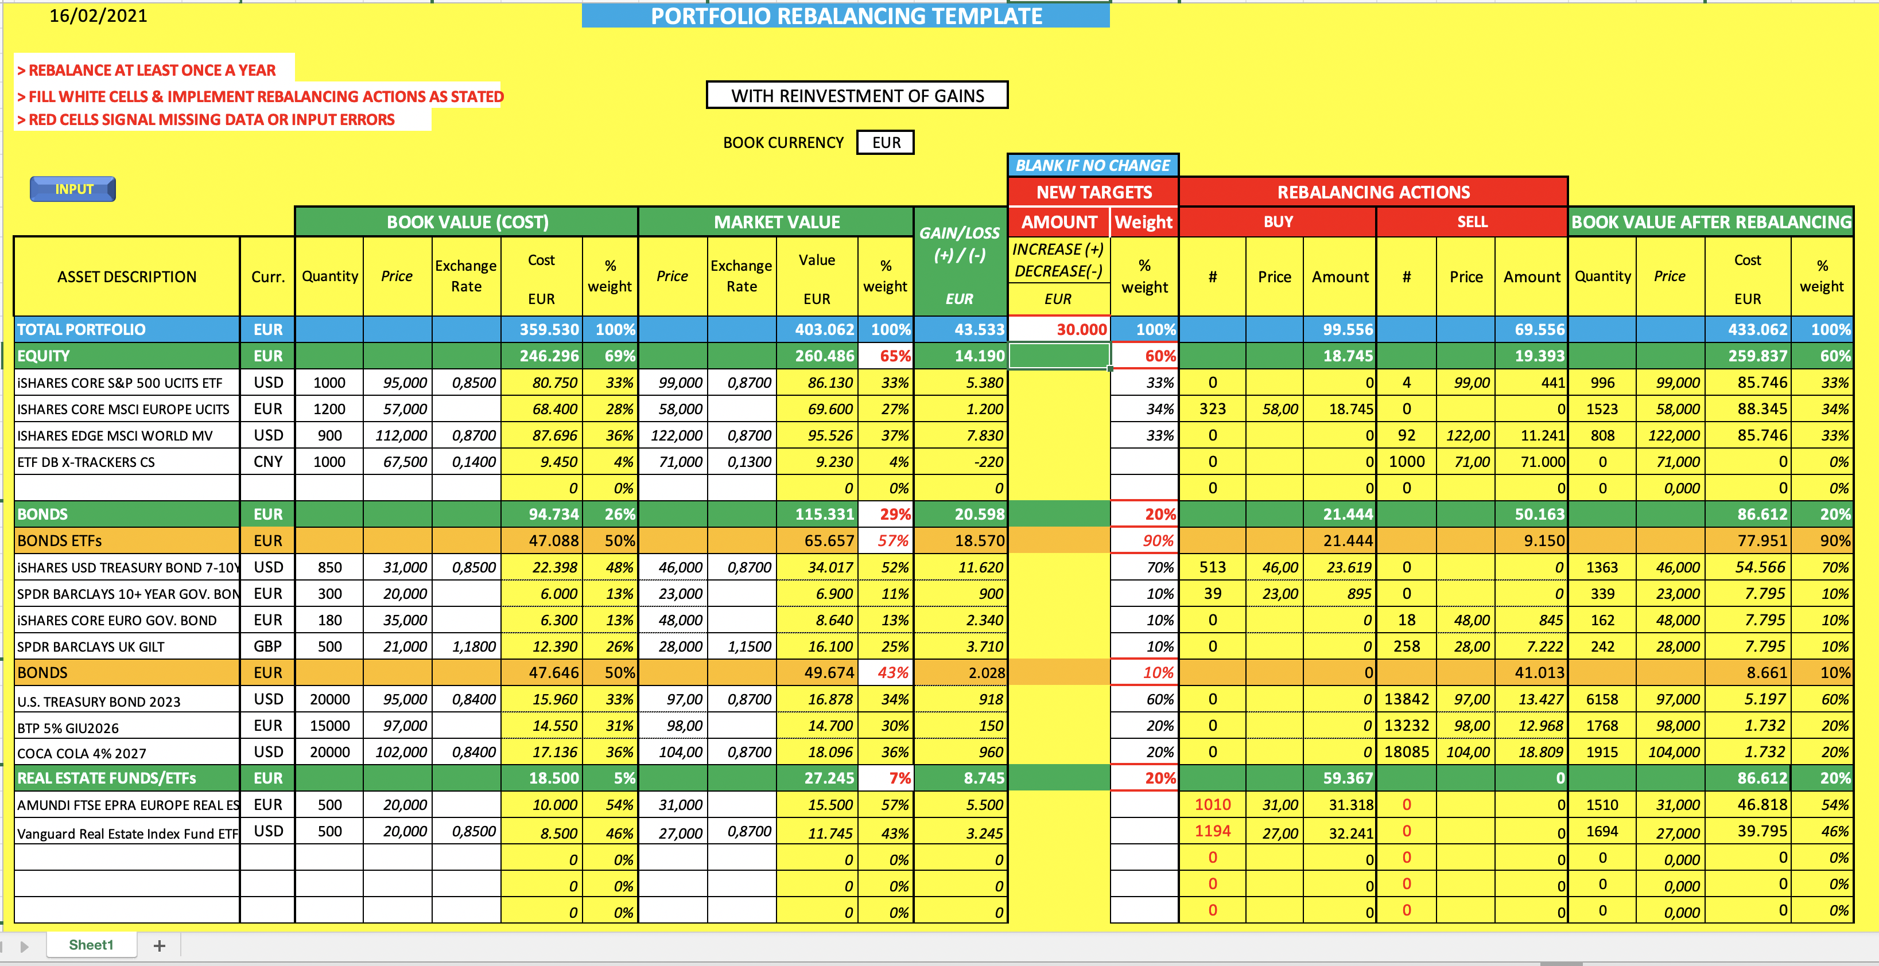The image size is (1879, 966).
Task: Select NEW TARGETS header
Action: (x=1094, y=192)
